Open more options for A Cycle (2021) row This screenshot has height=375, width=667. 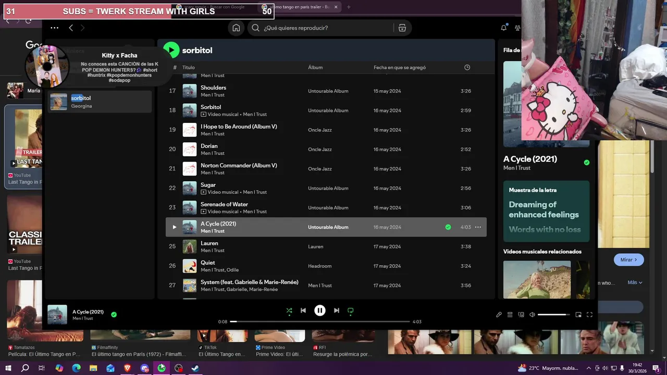coord(478,227)
